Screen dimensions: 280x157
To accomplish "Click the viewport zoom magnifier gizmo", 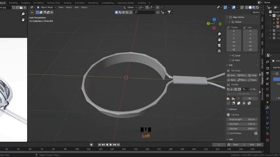I will click(x=219, y=34).
